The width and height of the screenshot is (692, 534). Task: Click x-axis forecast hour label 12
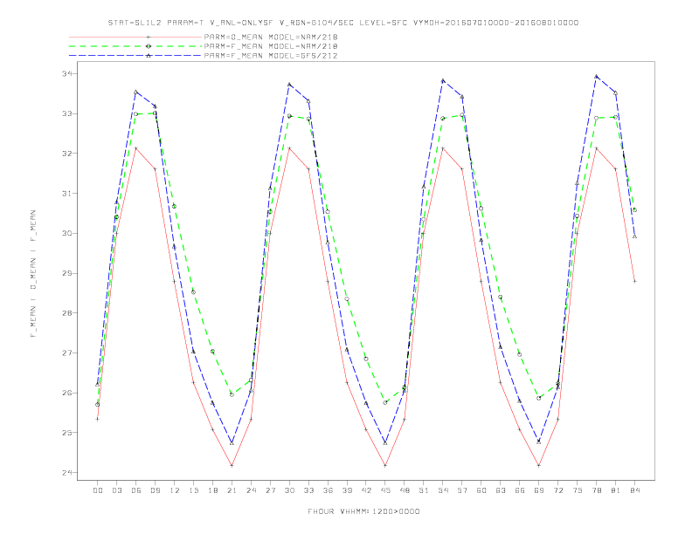[175, 490]
